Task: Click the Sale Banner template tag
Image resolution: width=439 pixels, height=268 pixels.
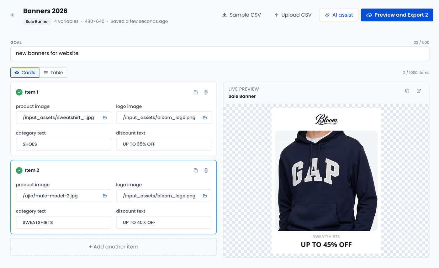Action: point(37,22)
